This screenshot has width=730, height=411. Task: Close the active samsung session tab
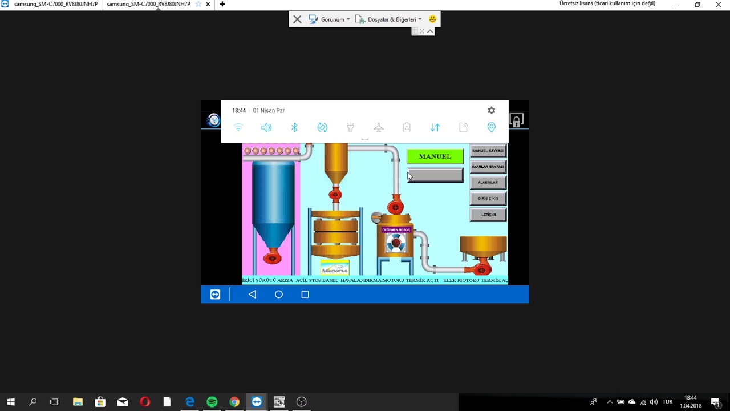point(208,4)
